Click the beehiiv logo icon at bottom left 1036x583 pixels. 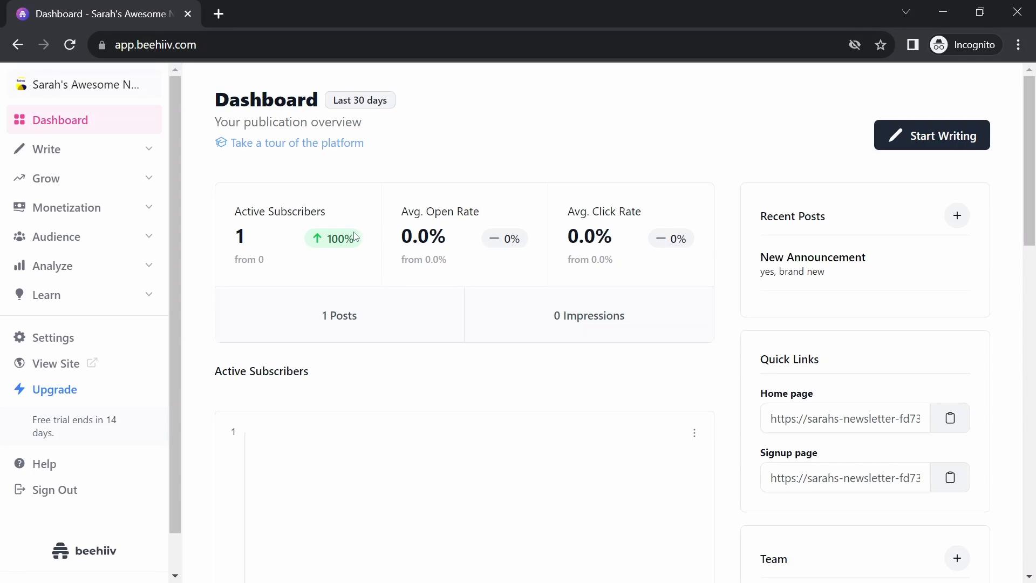[x=60, y=551]
